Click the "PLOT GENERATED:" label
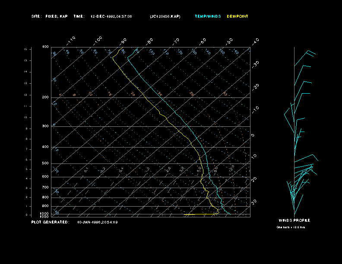The image size is (342, 264). pyautogui.click(x=51, y=222)
